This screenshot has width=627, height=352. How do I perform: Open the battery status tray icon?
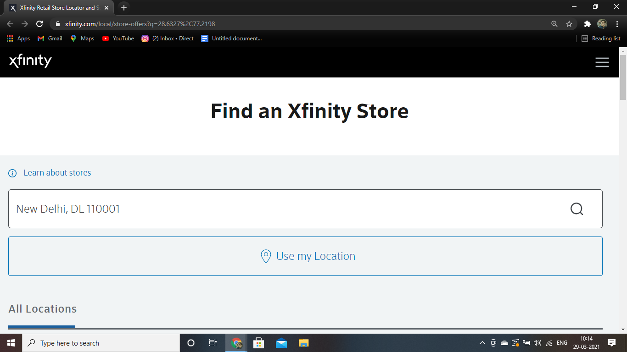(x=526, y=343)
